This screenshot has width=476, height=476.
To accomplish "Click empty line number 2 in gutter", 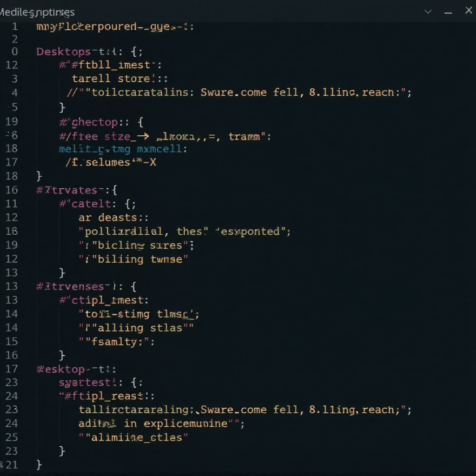I will point(14,39).
